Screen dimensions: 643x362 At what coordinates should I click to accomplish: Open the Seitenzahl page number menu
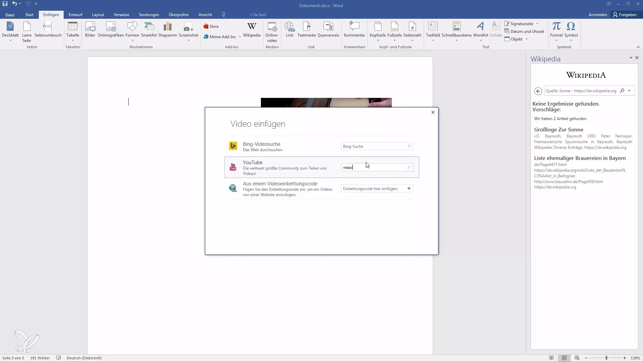412,31
